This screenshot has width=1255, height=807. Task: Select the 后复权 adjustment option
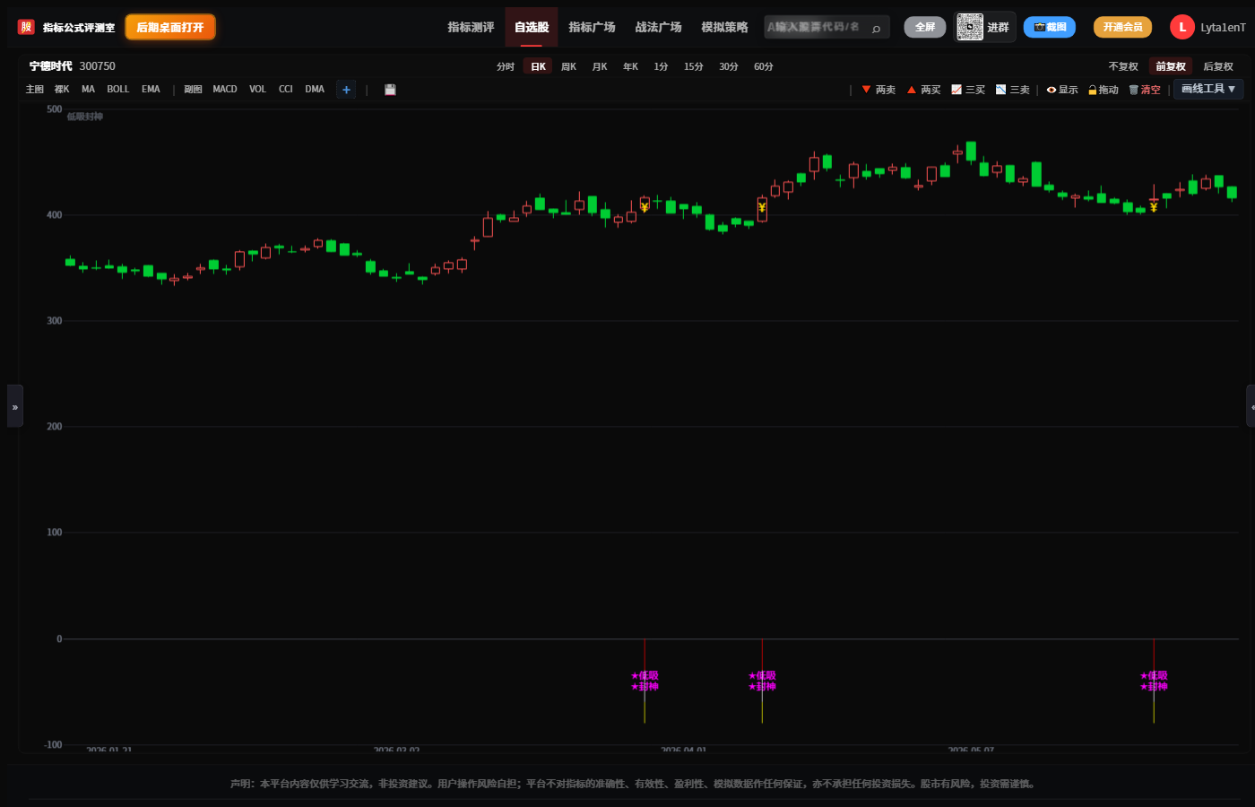tap(1217, 66)
